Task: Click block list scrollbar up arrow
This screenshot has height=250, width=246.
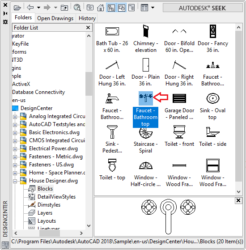Action: click(x=238, y=27)
